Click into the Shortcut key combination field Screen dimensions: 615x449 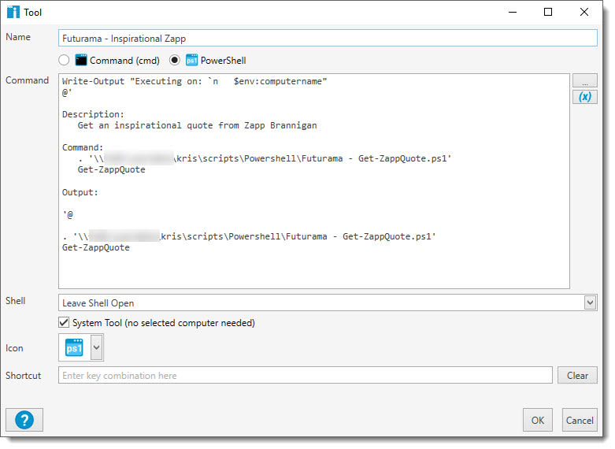point(306,375)
